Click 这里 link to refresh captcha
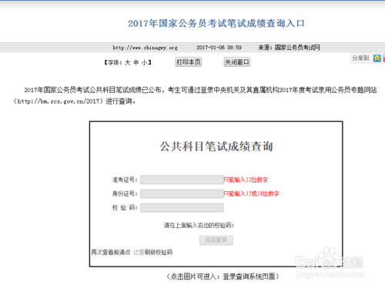Image resolution: width=385 pixels, height=288 pixels. (139, 252)
